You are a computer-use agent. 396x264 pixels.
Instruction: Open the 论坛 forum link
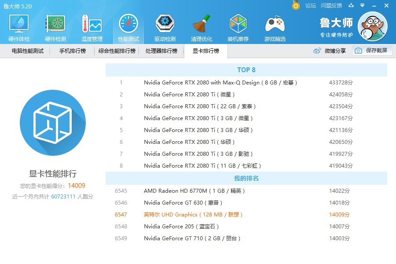pos(311,6)
